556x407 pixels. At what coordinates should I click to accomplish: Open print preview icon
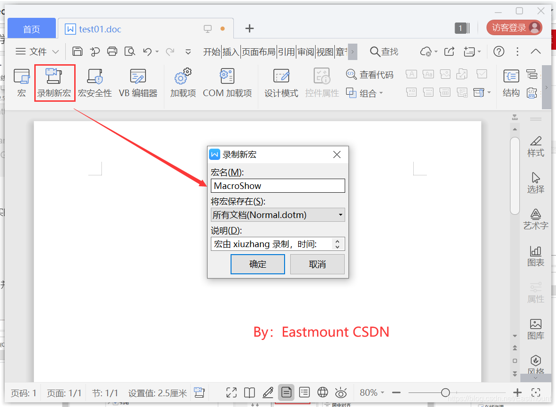tap(130, 52)
